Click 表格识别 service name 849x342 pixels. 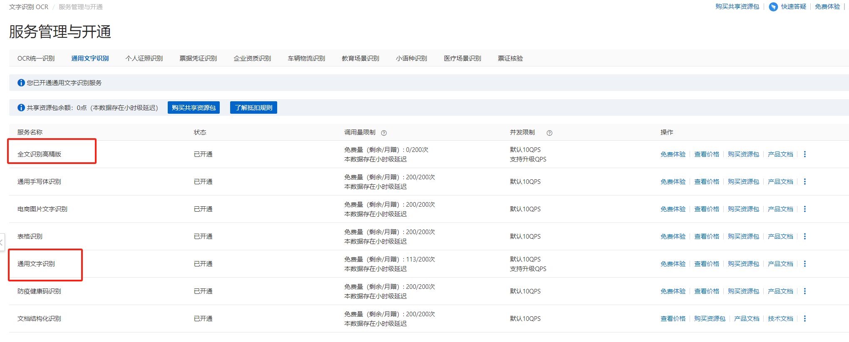click(30, 236)
